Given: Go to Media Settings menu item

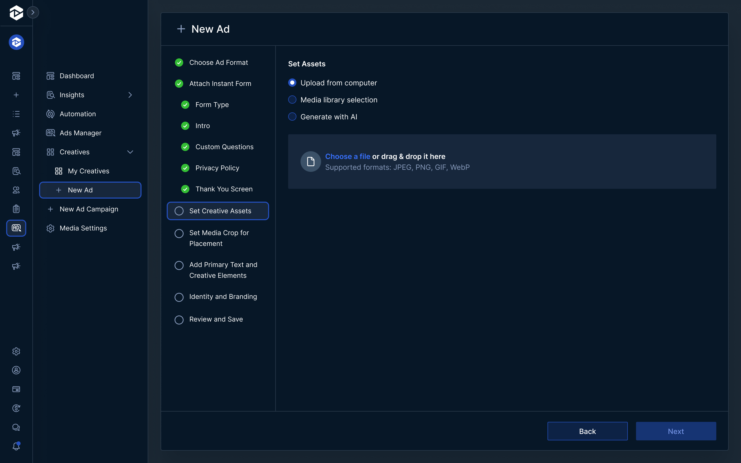Looking at the screenshot, I should pos(83,228).
